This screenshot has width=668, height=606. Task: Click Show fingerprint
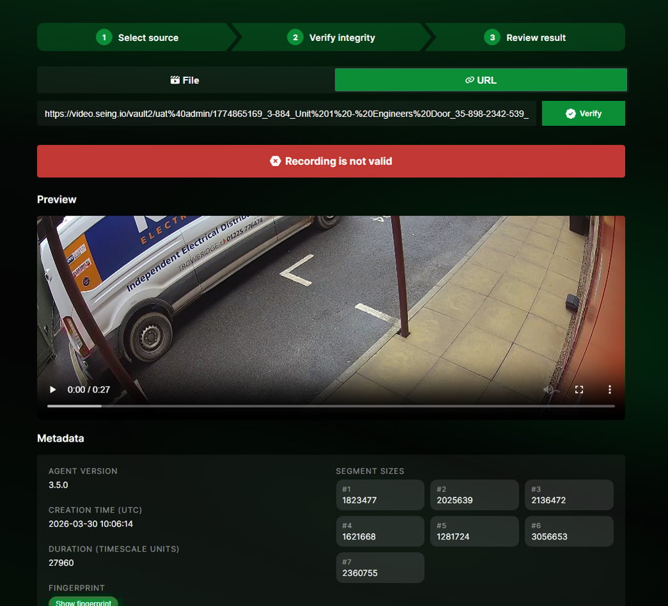83,602
